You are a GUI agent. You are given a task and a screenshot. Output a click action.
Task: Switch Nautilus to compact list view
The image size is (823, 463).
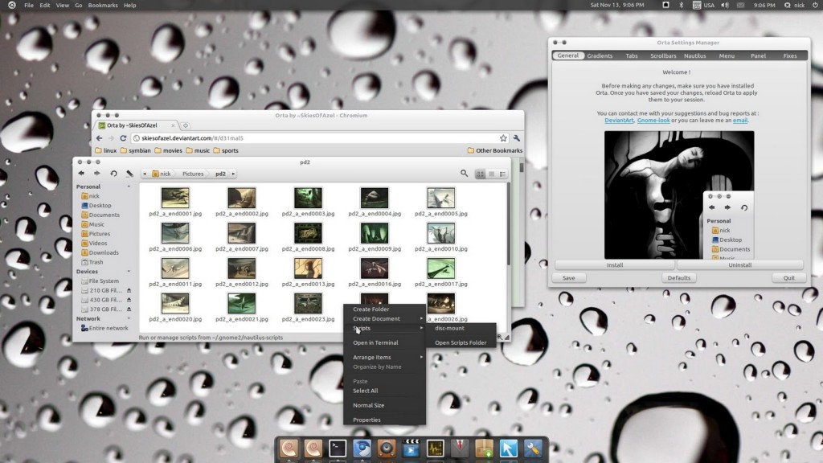point(492,174)
